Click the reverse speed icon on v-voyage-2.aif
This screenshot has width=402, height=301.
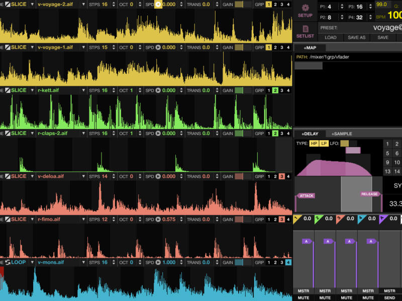pyautogui.click(x=158, y=5)
